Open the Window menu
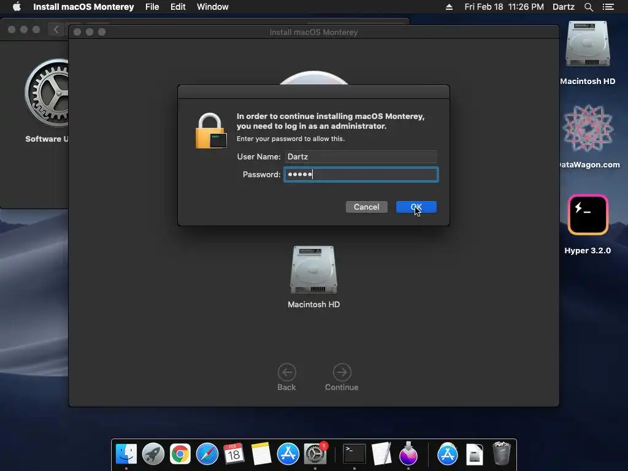 click(213, 7)
